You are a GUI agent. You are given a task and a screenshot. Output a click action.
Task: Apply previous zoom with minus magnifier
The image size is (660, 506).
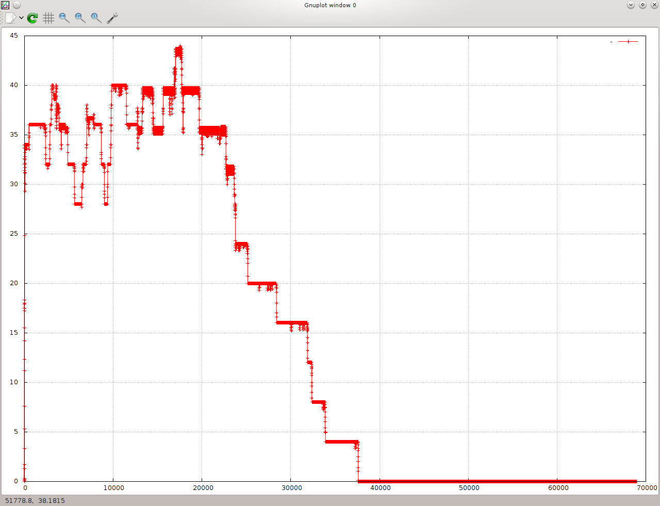pos(64,18)
